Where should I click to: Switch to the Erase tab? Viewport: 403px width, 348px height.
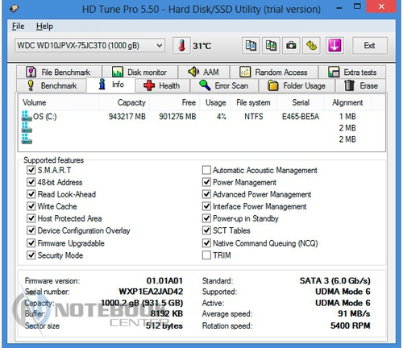tap(360, 85)
